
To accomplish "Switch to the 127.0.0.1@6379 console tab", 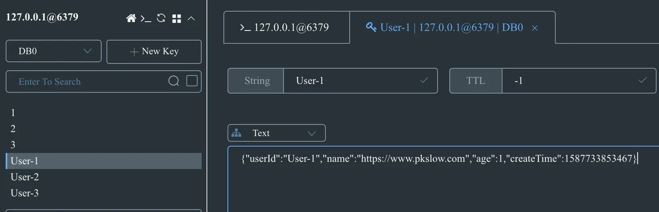I will click(x=286, y=27).
